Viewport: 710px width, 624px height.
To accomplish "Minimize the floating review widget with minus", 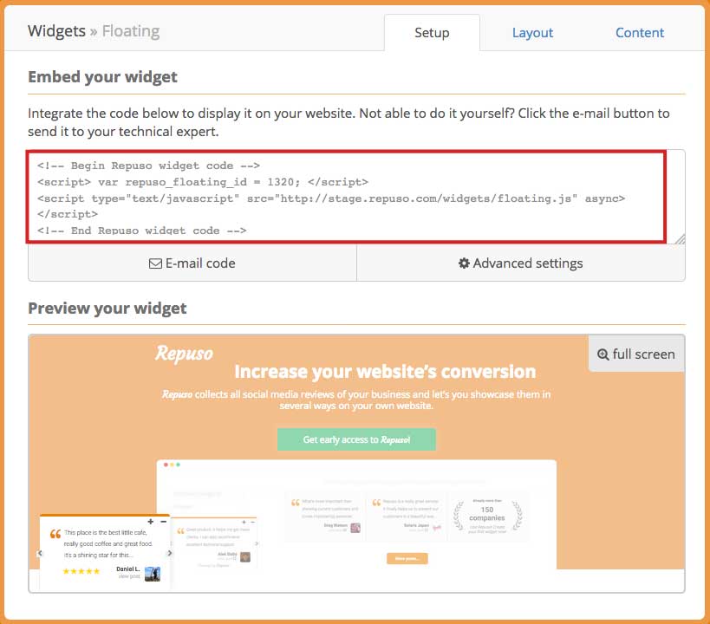I will coord(164,522).
